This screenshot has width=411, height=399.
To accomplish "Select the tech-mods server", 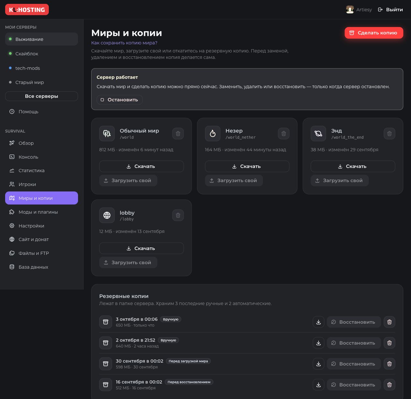I will (41, 68).
